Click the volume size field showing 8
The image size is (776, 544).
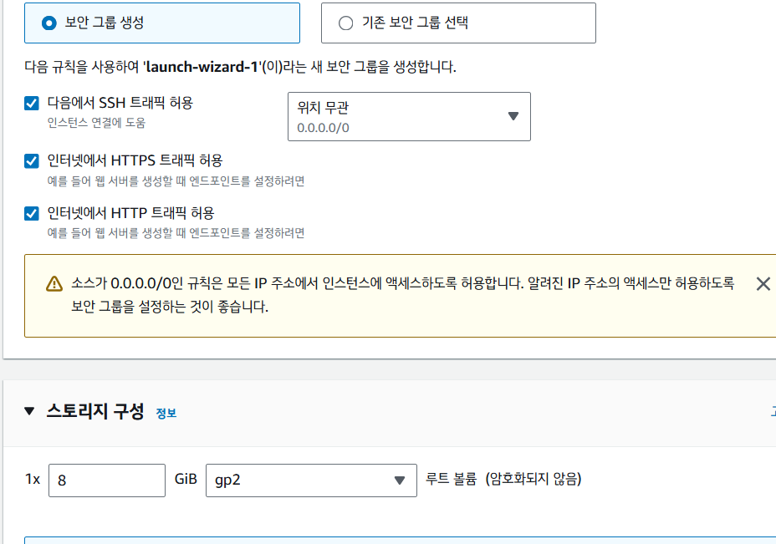coord(107,480)
